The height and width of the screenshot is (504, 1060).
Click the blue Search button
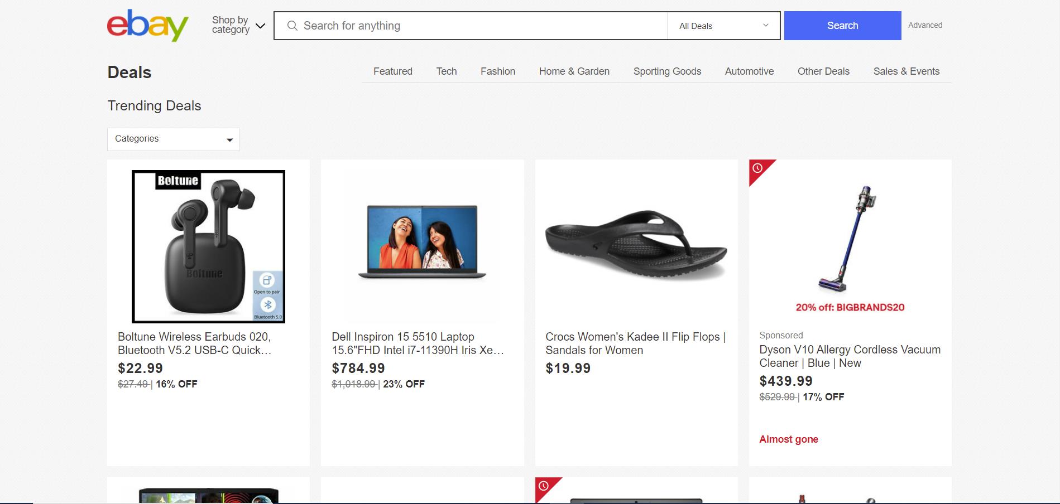pyautogui.click(x=842, y=26)
